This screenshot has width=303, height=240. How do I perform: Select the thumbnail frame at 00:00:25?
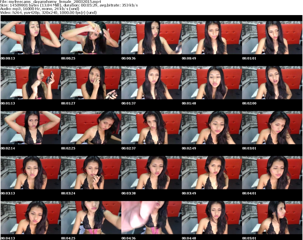click(91, 38)
